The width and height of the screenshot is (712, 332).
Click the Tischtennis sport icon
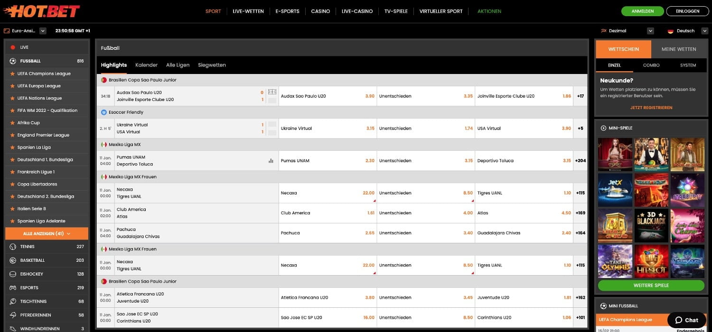point(13,301)
